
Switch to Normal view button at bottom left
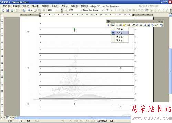(2, 118)
